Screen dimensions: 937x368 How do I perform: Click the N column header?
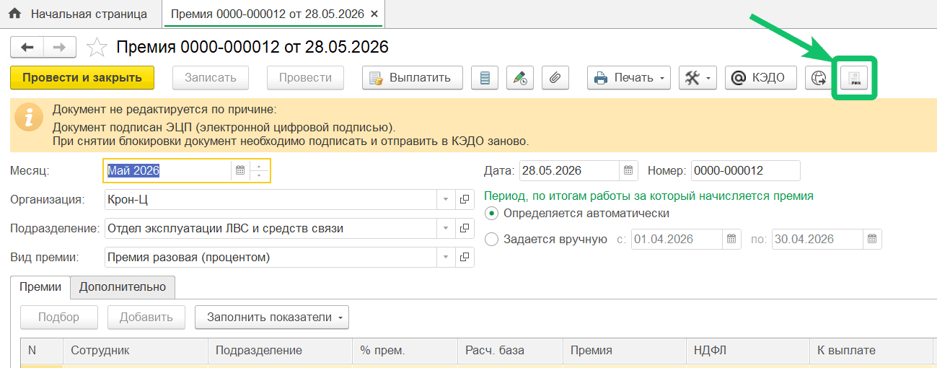(x=42, y=351)
